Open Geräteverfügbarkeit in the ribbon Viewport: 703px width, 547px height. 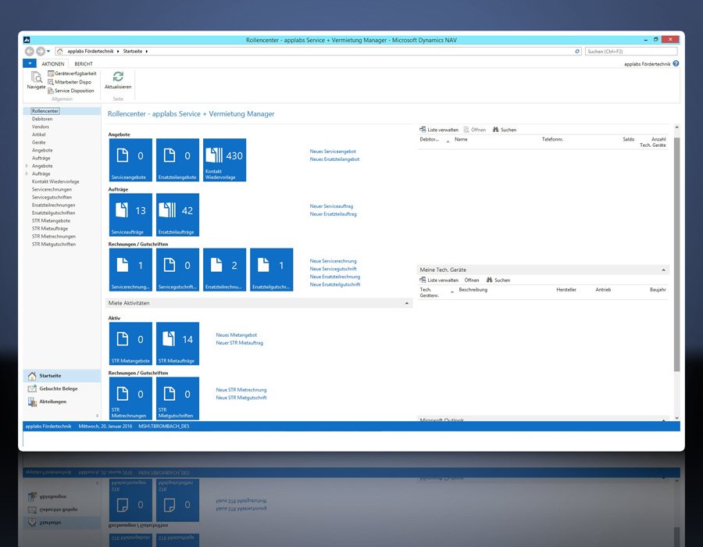(72, 73)
